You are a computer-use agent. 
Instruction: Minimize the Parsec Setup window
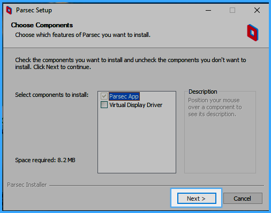coord(208,10)
